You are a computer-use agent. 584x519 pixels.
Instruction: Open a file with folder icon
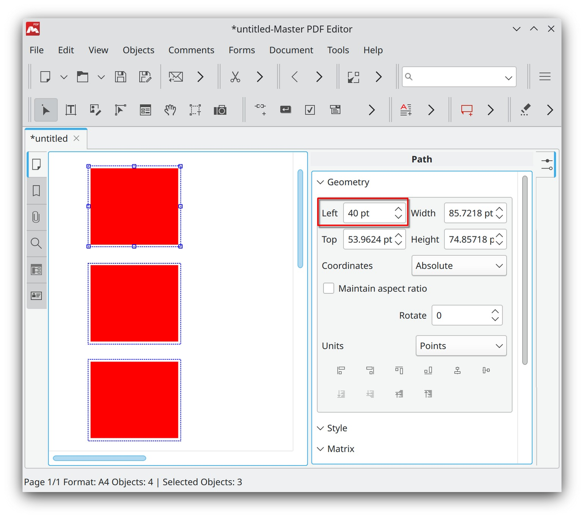(82, 77)
